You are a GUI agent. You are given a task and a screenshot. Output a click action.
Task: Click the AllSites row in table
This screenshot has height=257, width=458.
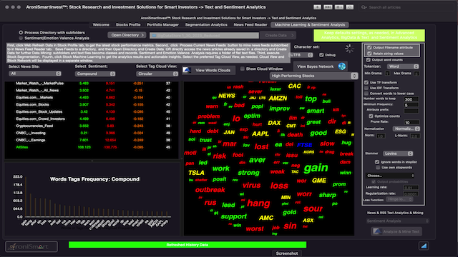point(92,147)
